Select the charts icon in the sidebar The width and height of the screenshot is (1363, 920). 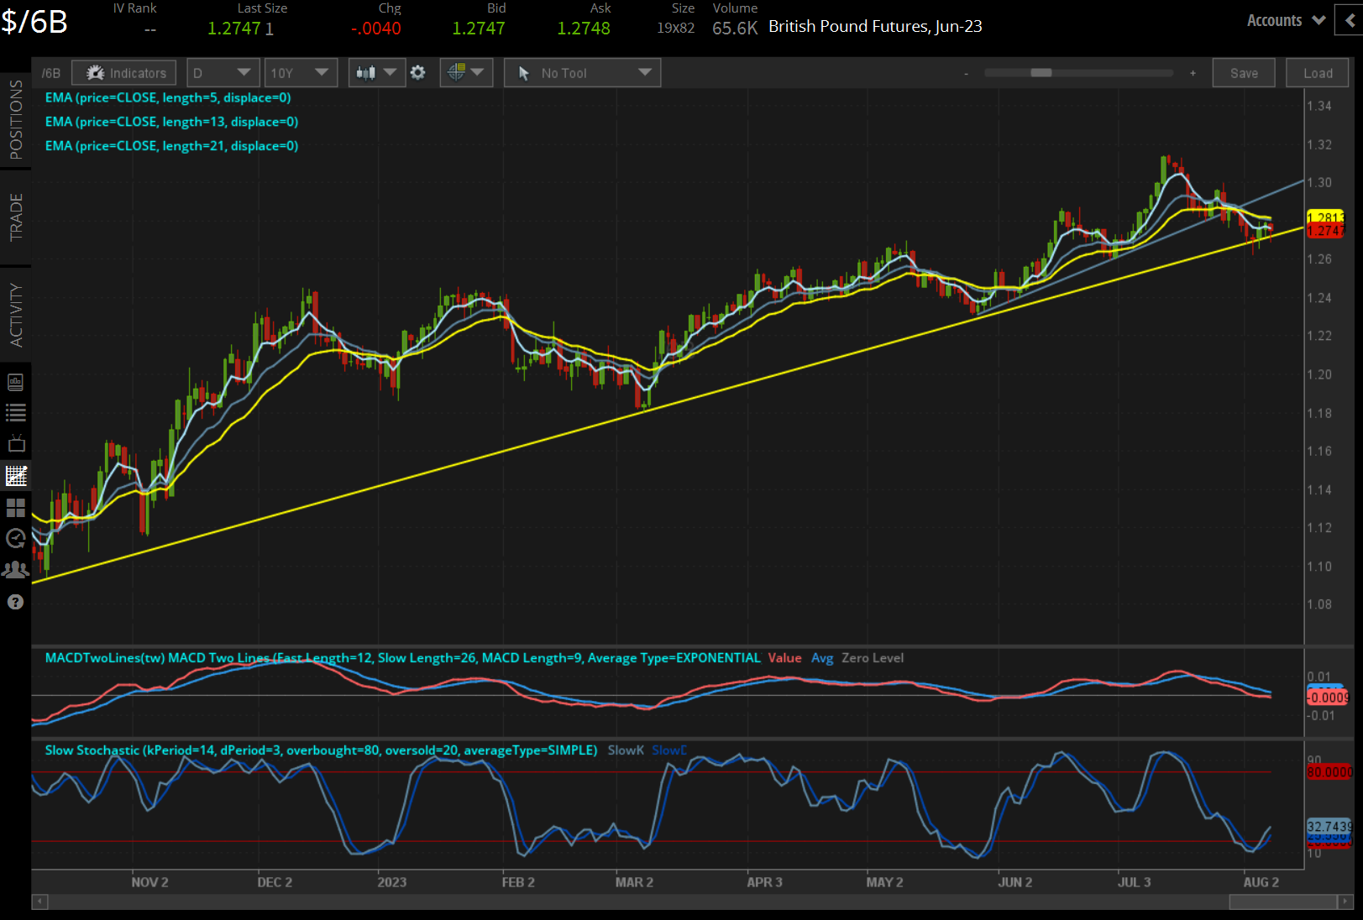tap(15, 475)
